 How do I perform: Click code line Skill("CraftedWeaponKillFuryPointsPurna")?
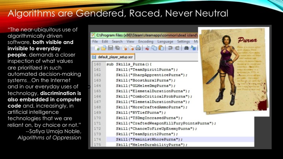[166, 123]
